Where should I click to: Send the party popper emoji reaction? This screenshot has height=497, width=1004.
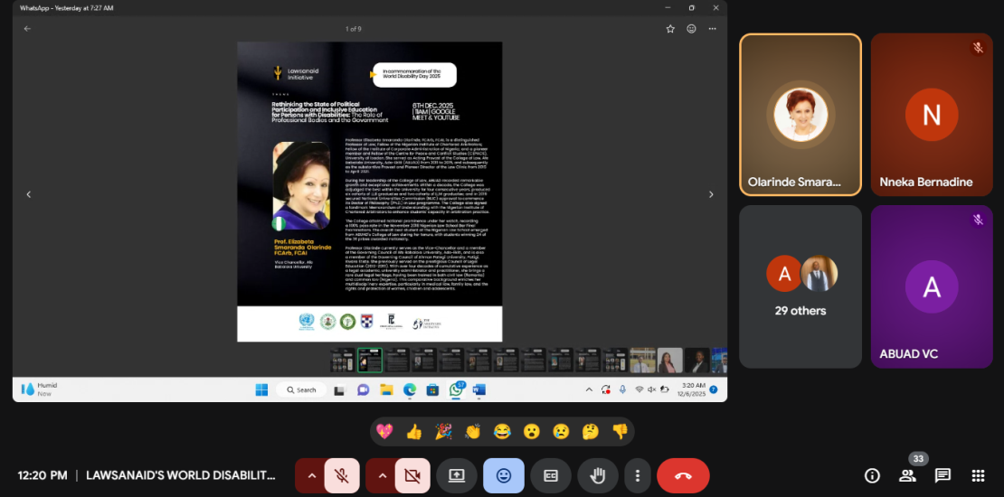[443, 432]
